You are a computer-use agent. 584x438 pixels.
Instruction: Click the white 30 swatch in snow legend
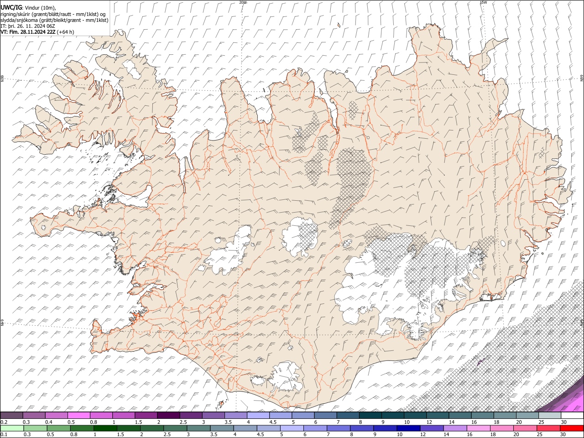[572, 416]
